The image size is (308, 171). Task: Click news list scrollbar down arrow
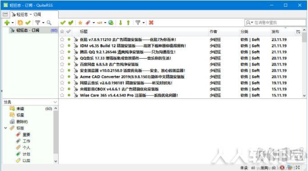click(304, 96)
